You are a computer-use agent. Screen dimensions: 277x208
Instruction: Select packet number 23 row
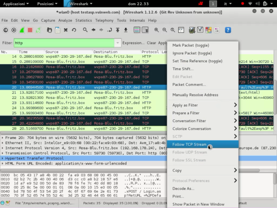[x=84, y=103]
